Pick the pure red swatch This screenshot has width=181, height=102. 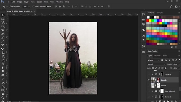point(148,21)
